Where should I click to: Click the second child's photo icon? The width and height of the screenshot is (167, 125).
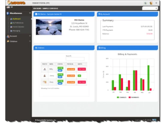click(45, 76)
